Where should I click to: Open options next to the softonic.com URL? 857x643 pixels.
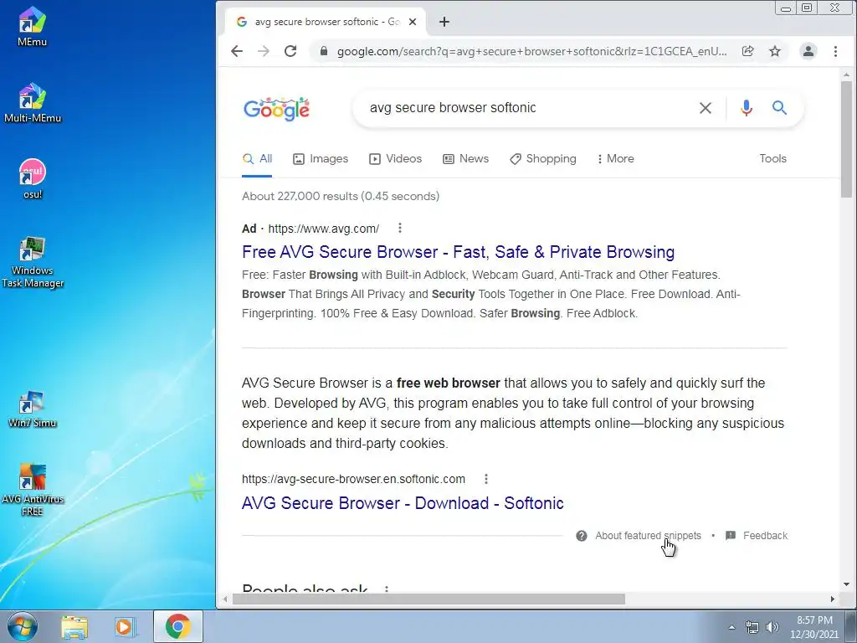click(x=486, y=479)
